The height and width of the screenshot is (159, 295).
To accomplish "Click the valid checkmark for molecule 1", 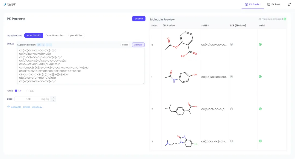I will point(260,77).
